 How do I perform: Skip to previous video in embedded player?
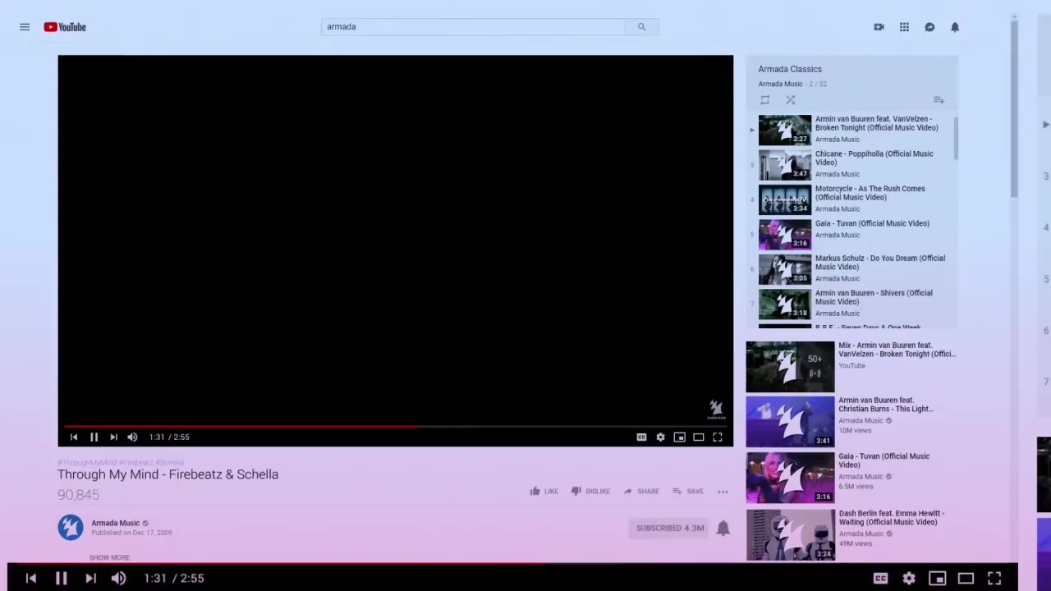point(74,438)
